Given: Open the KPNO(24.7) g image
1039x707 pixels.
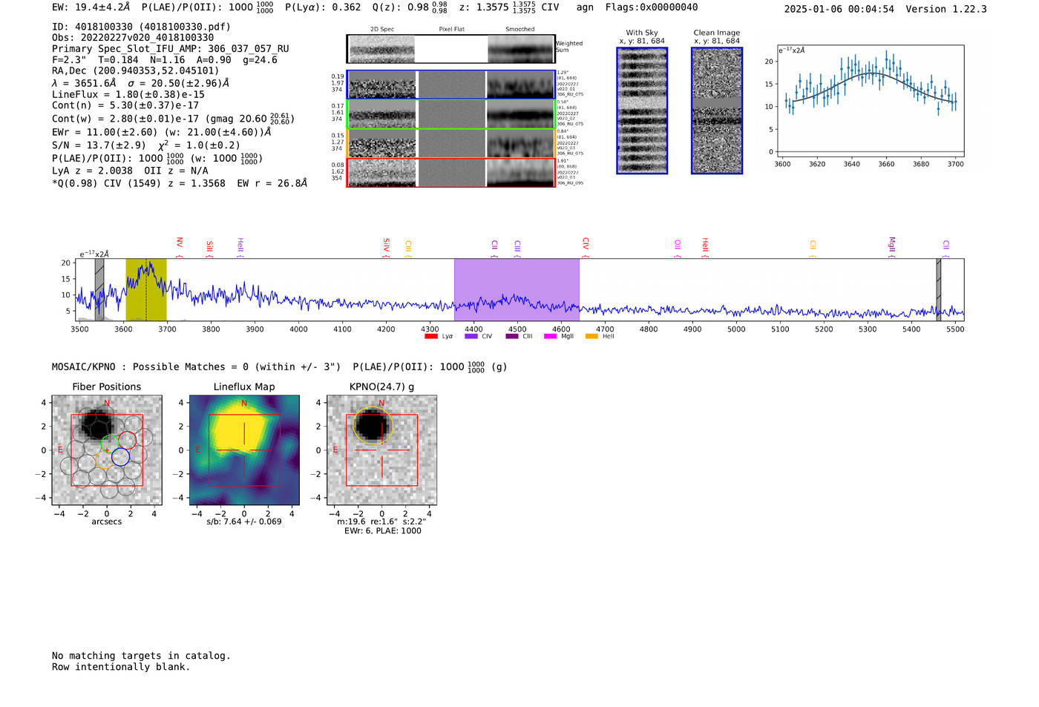Looking at the screenshot, I should point(381,450).
